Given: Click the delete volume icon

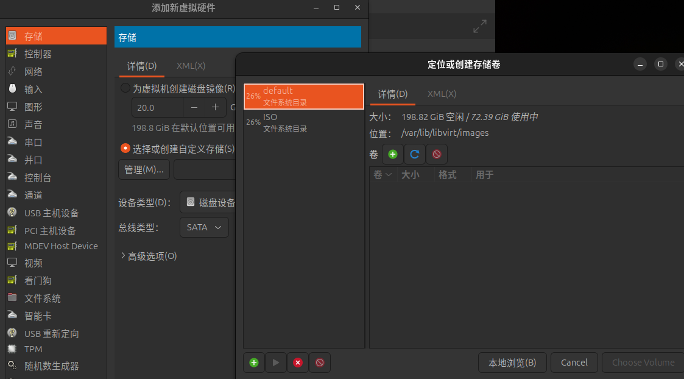Looking at the screenshot, I should [x=436, y=155].
